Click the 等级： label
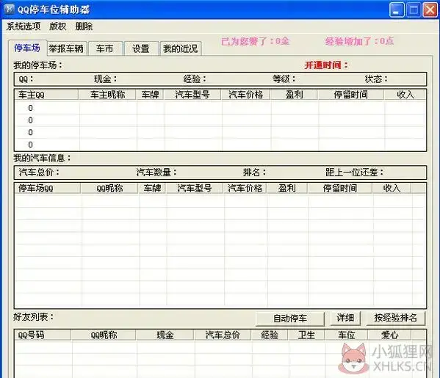The width and height of the screenshot is (440, 378). pos(284,79)
